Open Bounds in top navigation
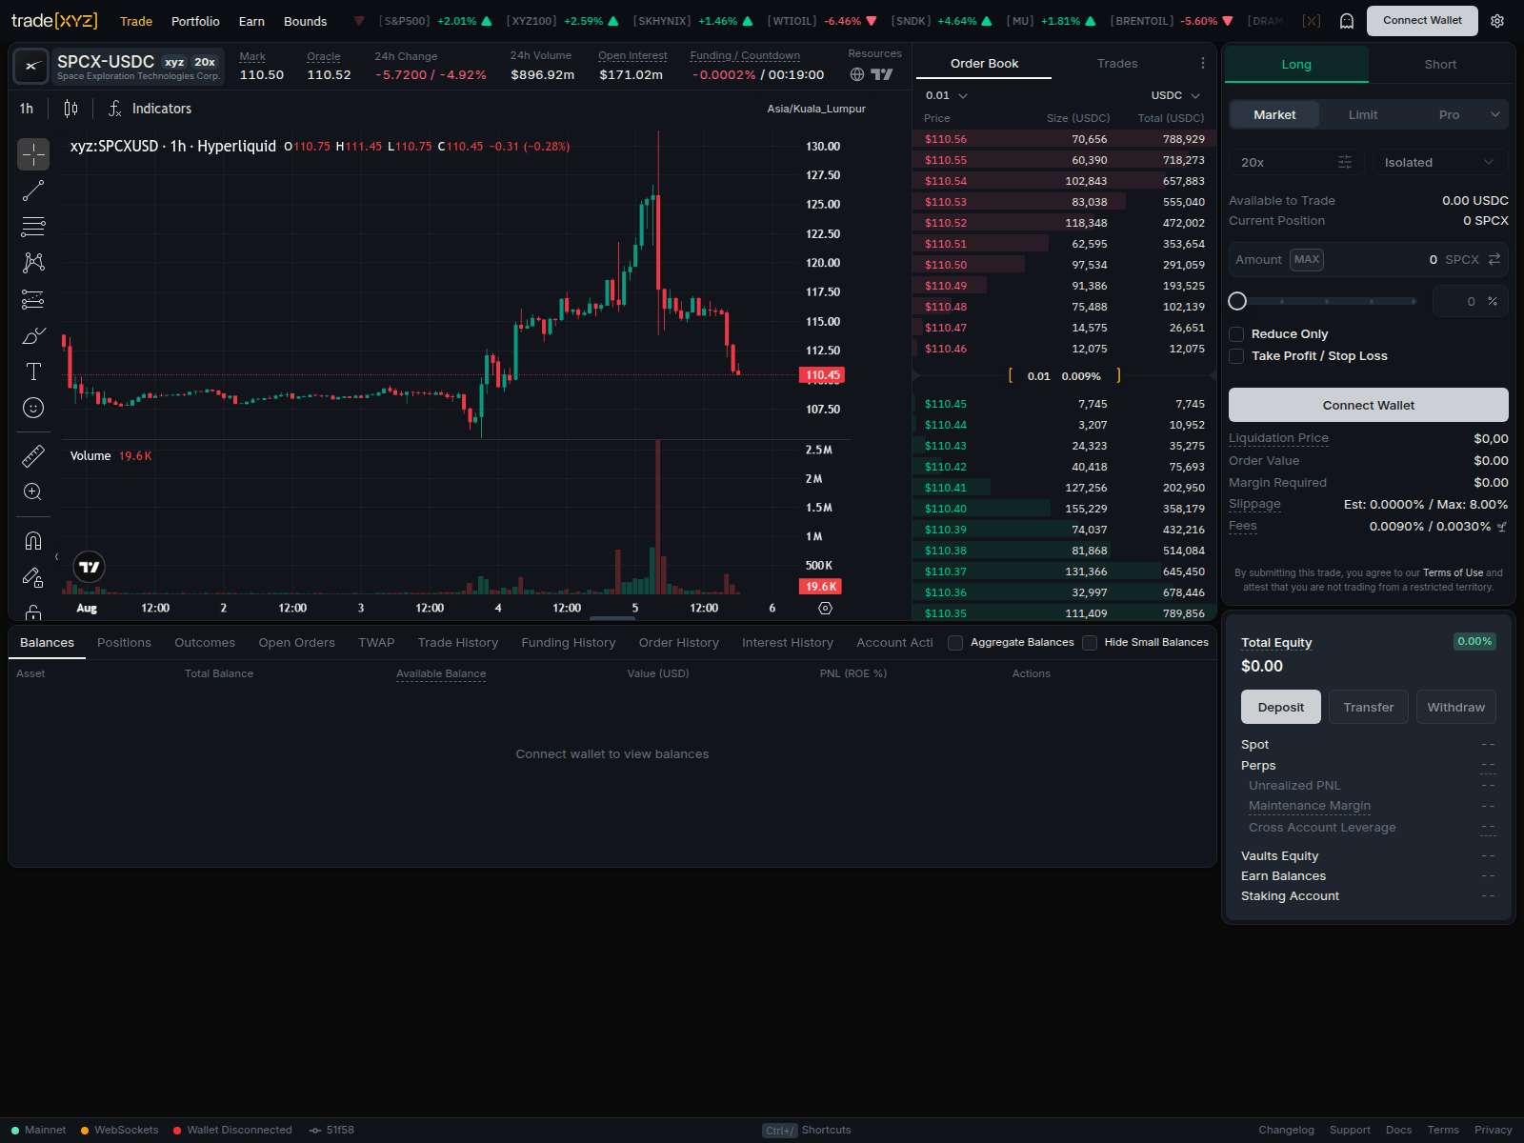Image resolution: width=1524 pixels, height=1143 pixels. (305, 21)
